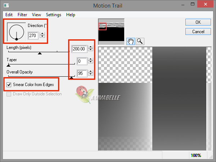Click the large effect preview area
This screenshot has height=162, width=216.
[x=155, y=99]
